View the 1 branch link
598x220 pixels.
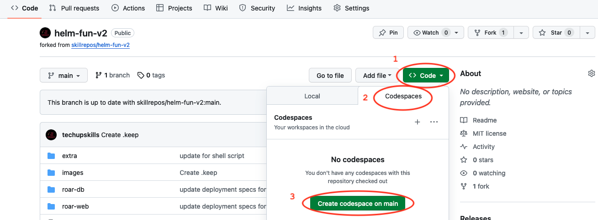[112, 75]
